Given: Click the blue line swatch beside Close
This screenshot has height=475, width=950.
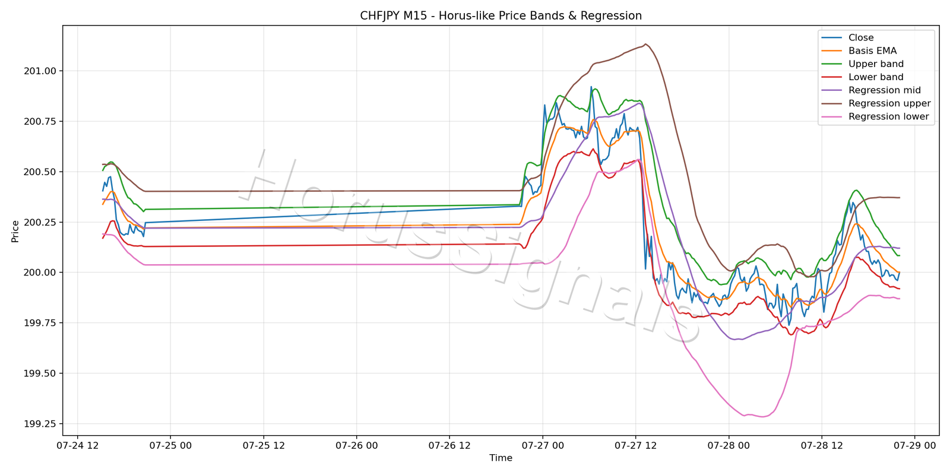Looking at the screenshot, I should pyautogui.click(x=832, y=38).
